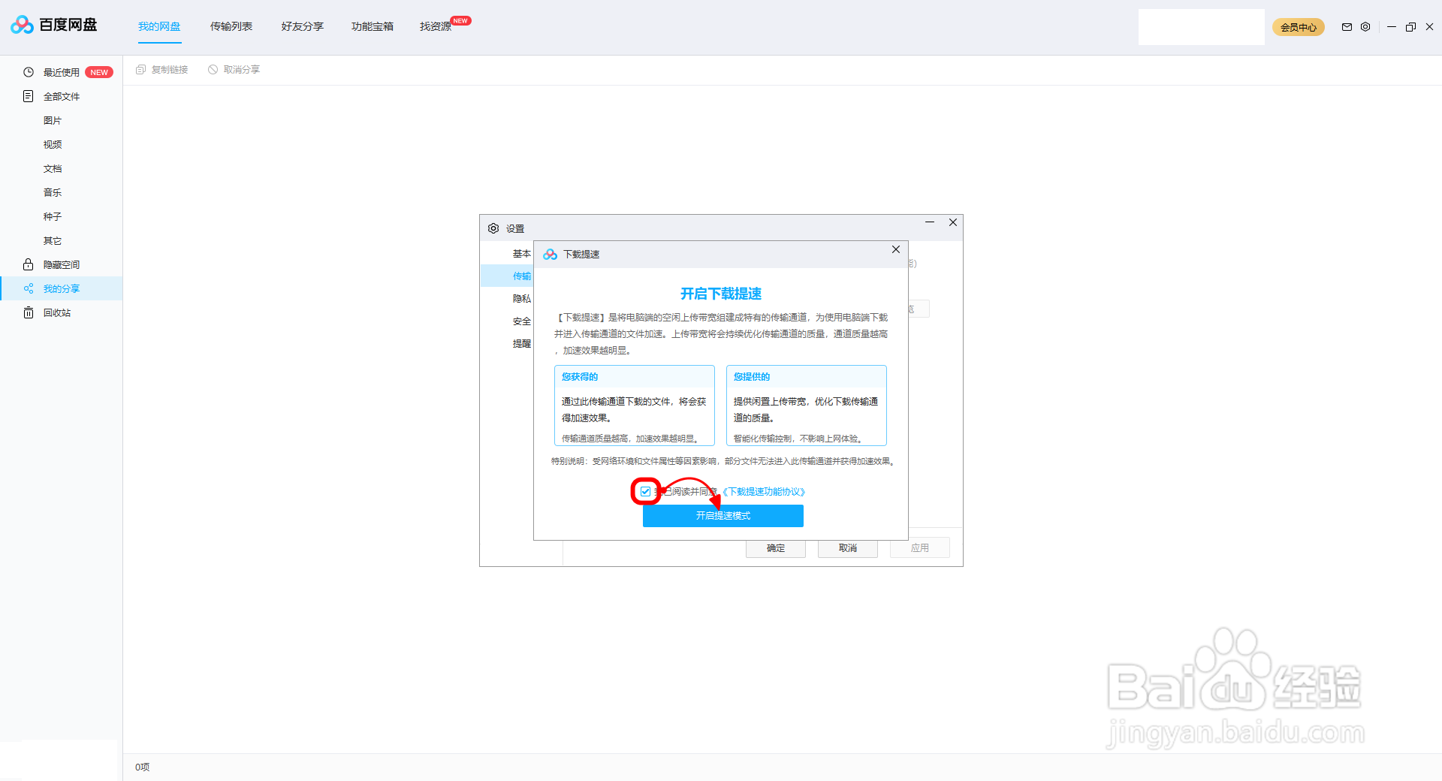The height and width of the screenshot is (781, 1442).
Task: Click the 开启提速模式 button
Action: (x=723, y=516)
